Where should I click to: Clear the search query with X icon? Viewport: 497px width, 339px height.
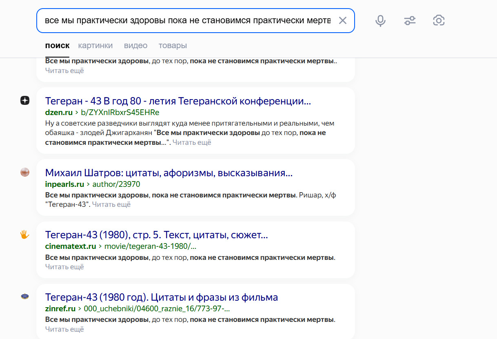343,20
